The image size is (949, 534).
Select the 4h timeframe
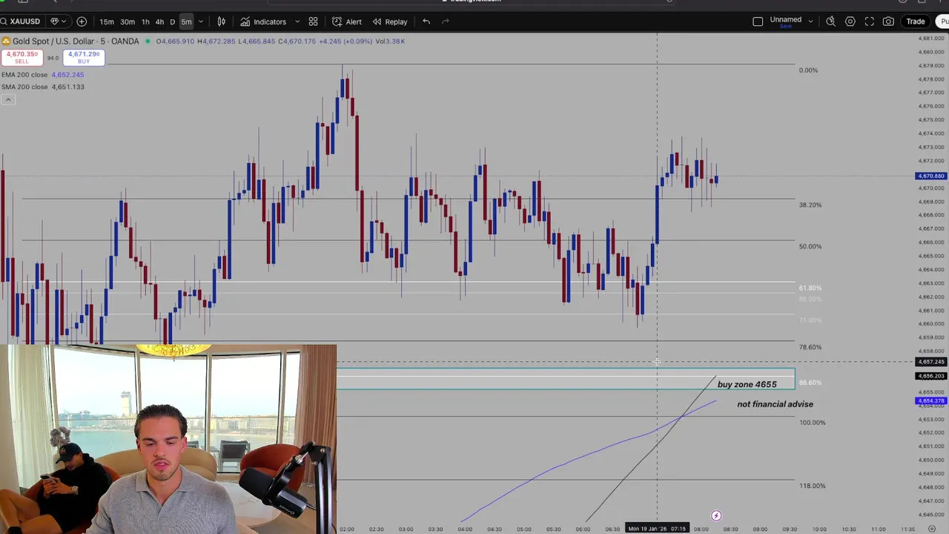click(159, 22)
